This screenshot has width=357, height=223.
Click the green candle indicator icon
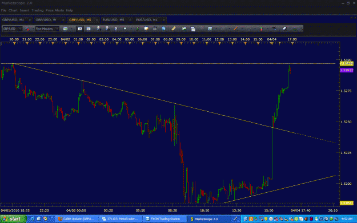pyautogui.click(x=138, y=29)
